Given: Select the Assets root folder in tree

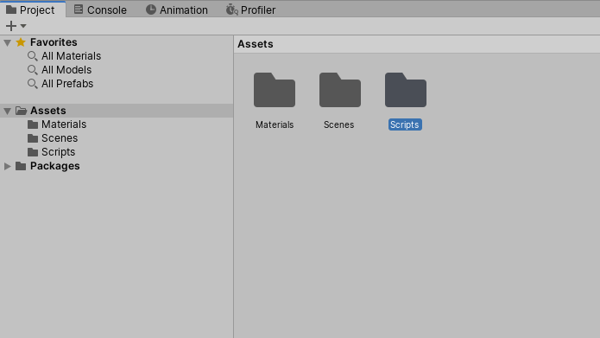Looking at the screenshot, I should (x=117, y=111).
